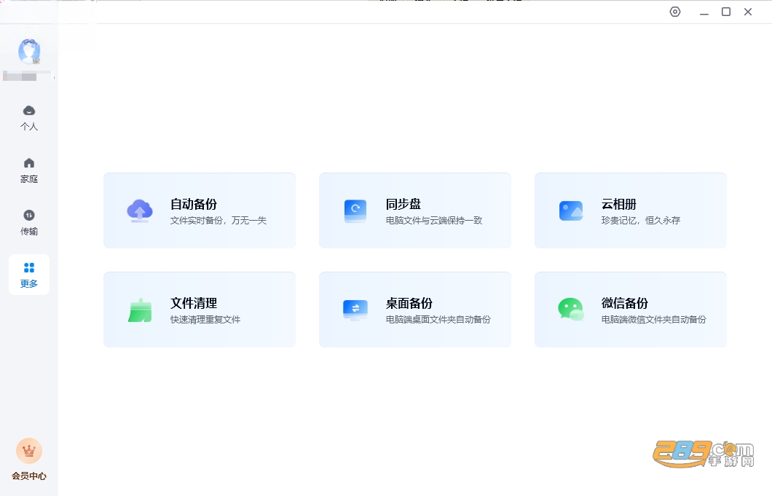
Task: Open the 同步盘 title text
Action: point(403,204)
